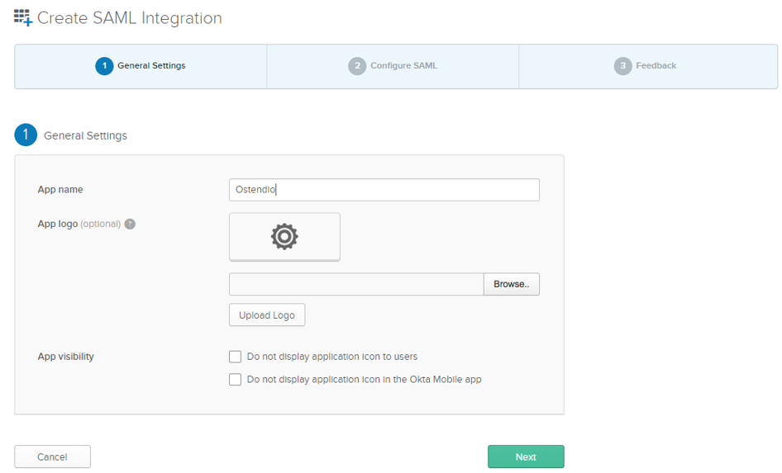Click the step 3 circle in wizard bar
Image resolution: width=782 pixels, height=473 pixels.
623,66
